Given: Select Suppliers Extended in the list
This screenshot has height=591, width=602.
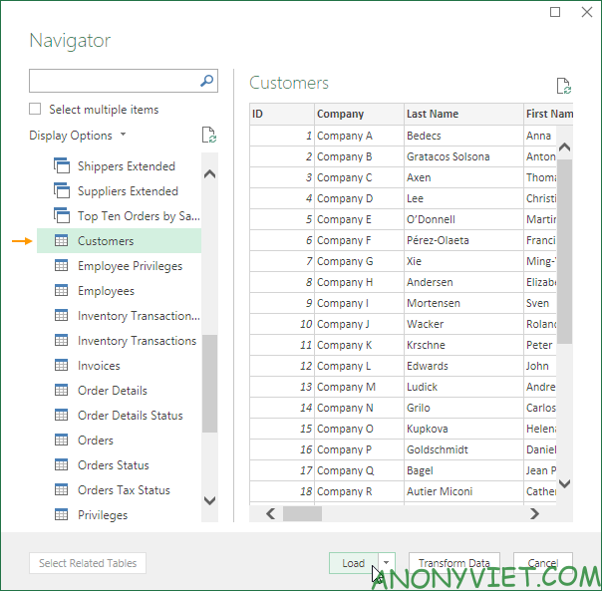Looking at the screenshot, I should (x=128, y=191).
